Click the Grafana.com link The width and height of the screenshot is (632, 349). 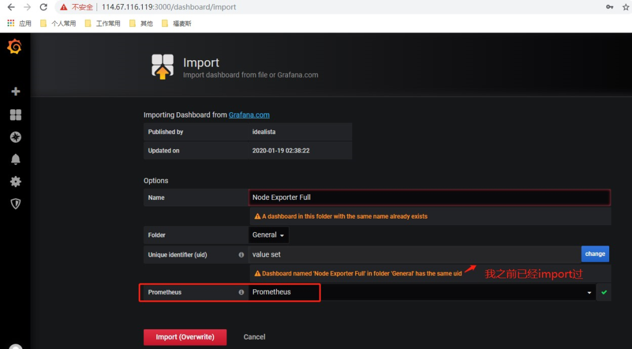click(249, 115)
